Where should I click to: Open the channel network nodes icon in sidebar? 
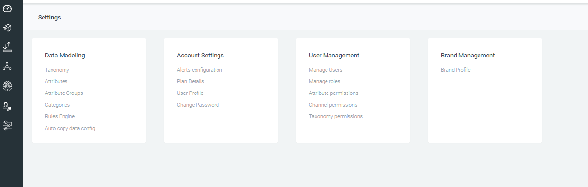(7, 66)
